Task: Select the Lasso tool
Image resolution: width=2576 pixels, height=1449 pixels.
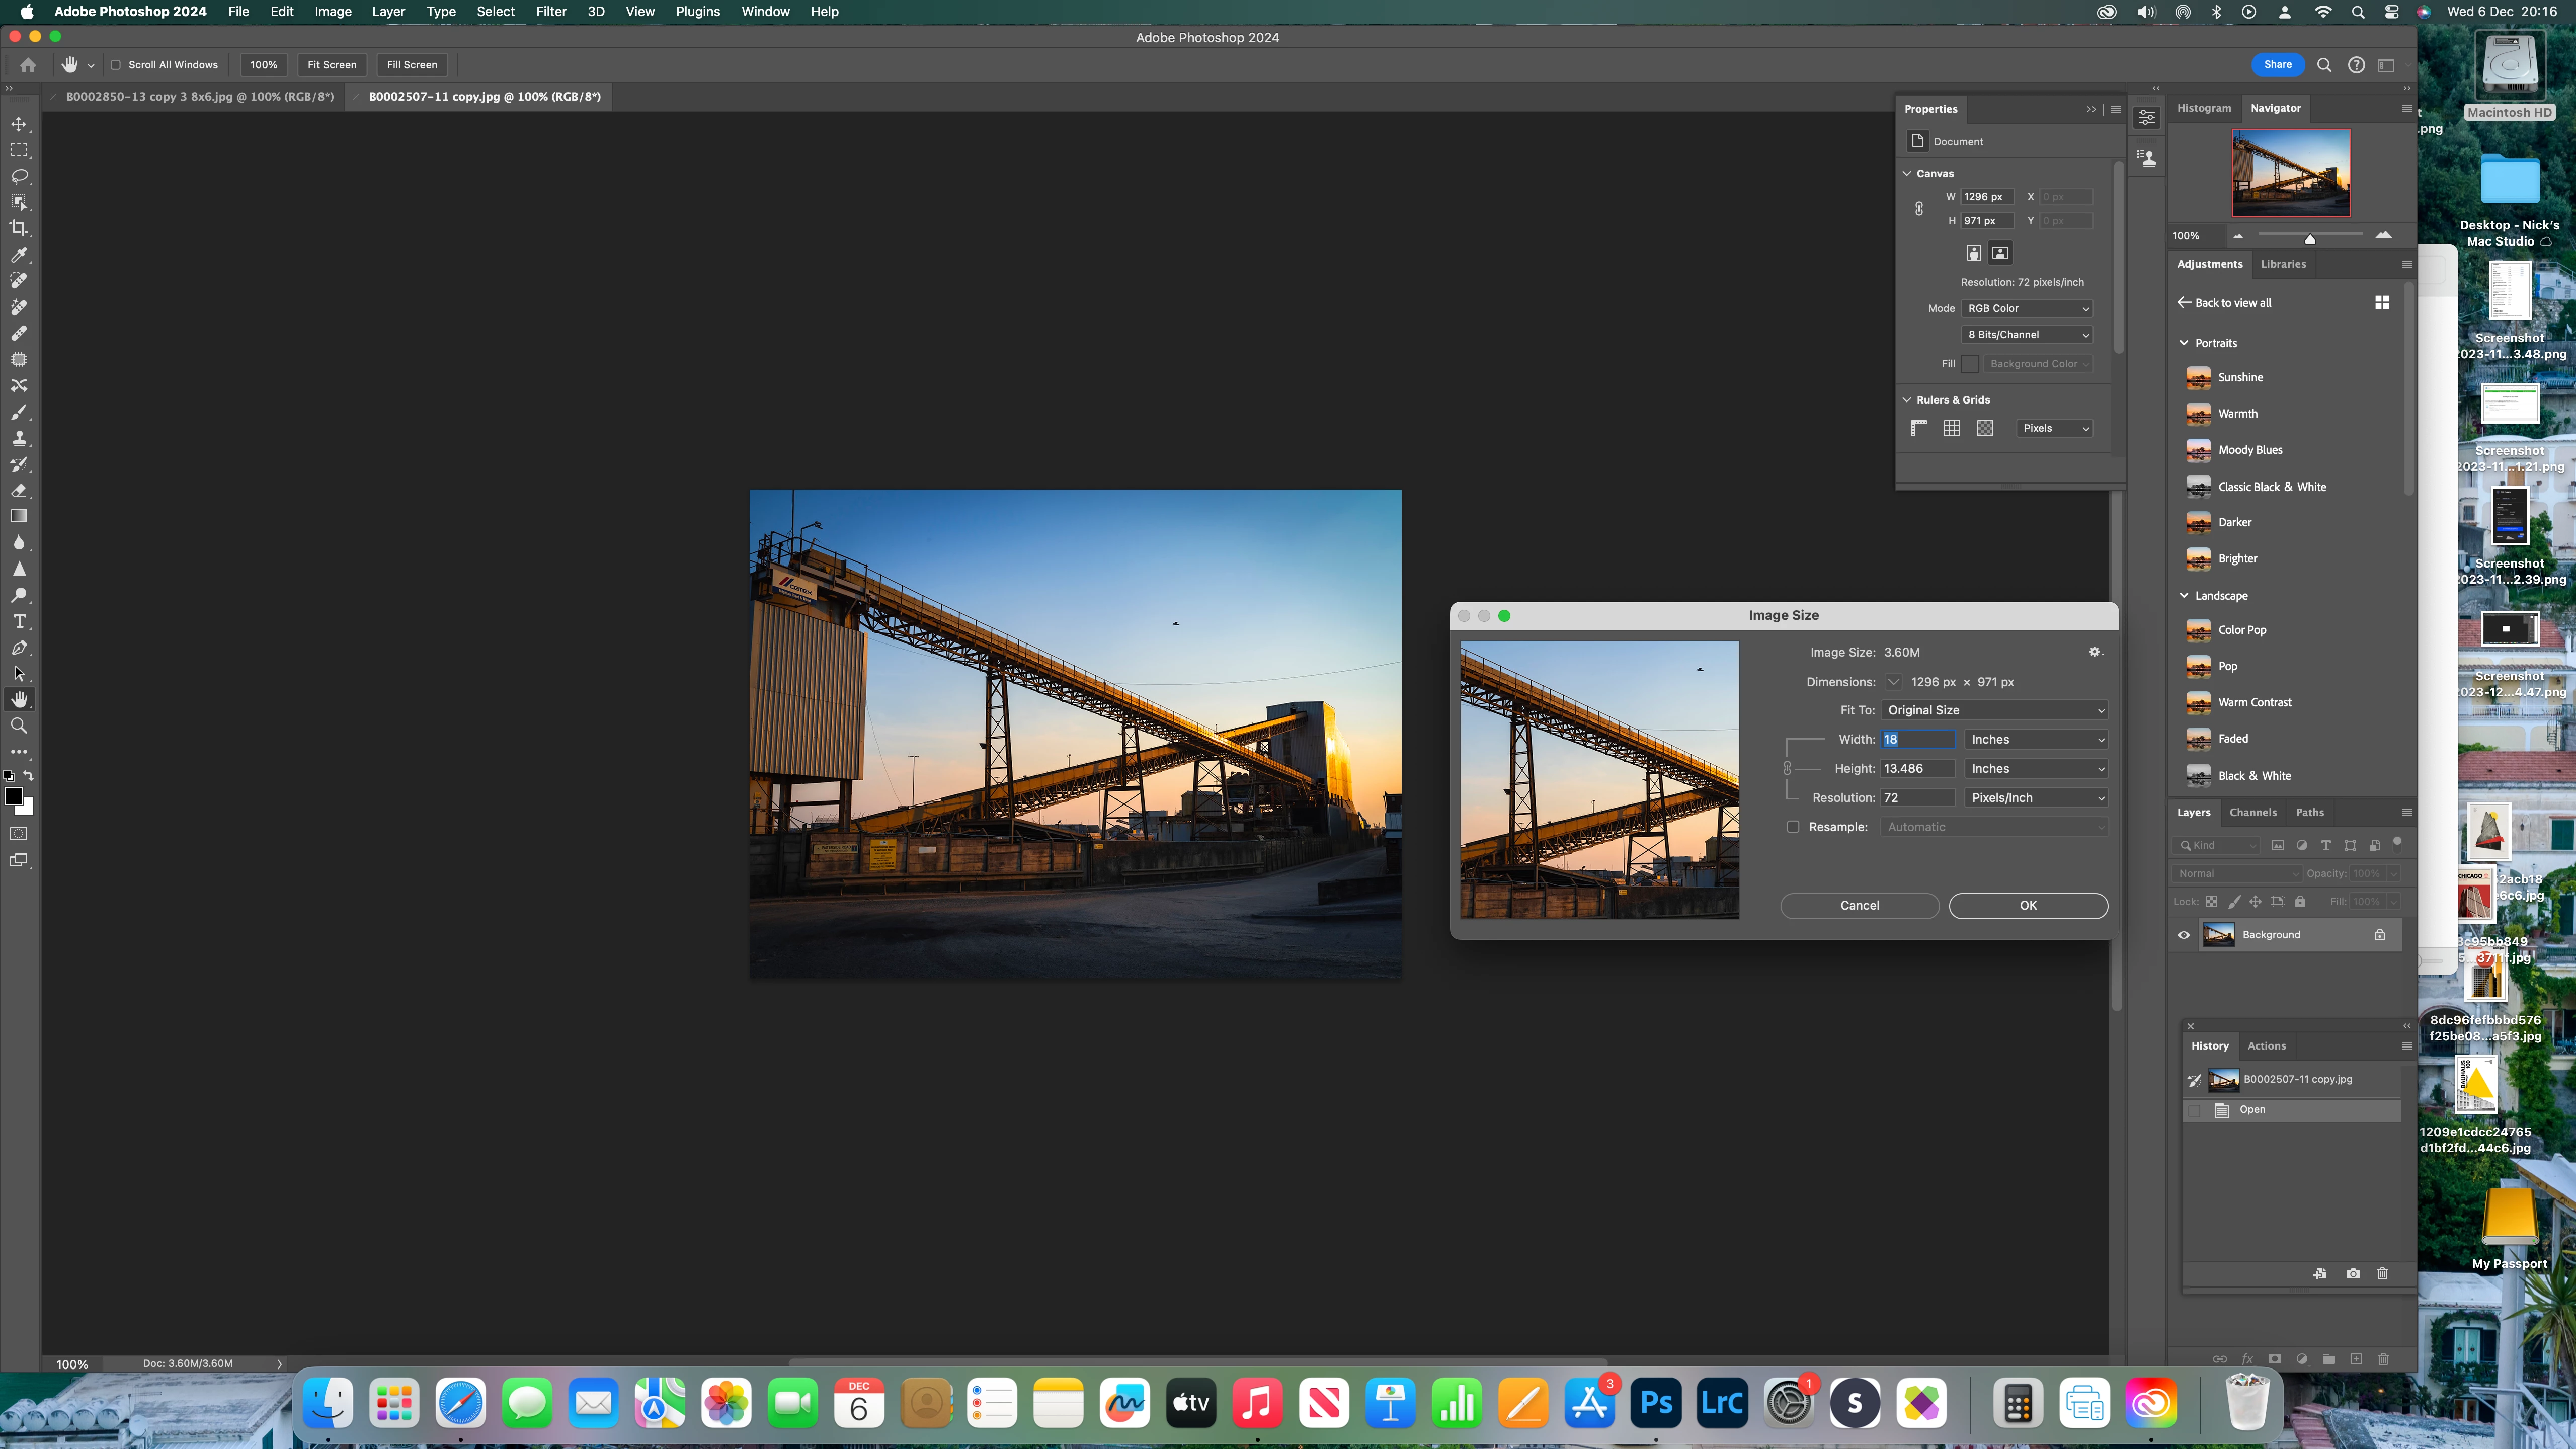Action: pos(19,176)
